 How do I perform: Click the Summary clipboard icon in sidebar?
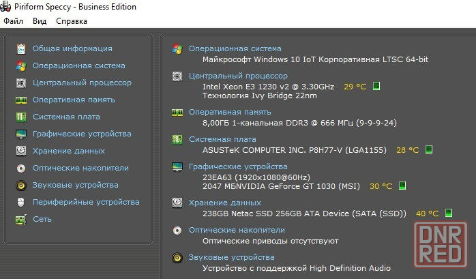click(21, 49)
